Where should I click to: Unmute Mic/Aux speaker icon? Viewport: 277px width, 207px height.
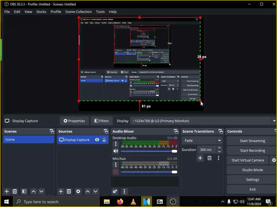[116, 172]
